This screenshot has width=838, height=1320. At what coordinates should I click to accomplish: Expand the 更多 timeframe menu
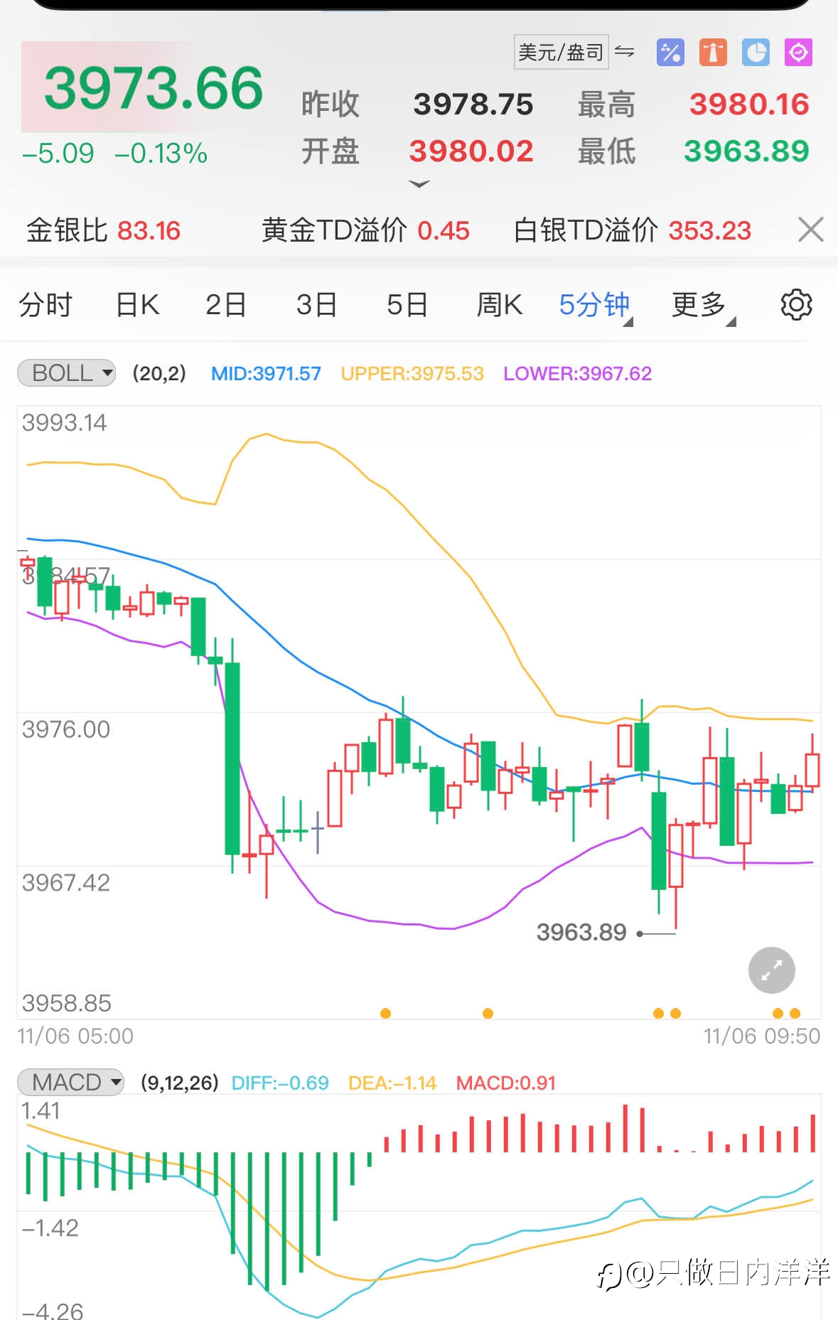[x=702, y=306]
